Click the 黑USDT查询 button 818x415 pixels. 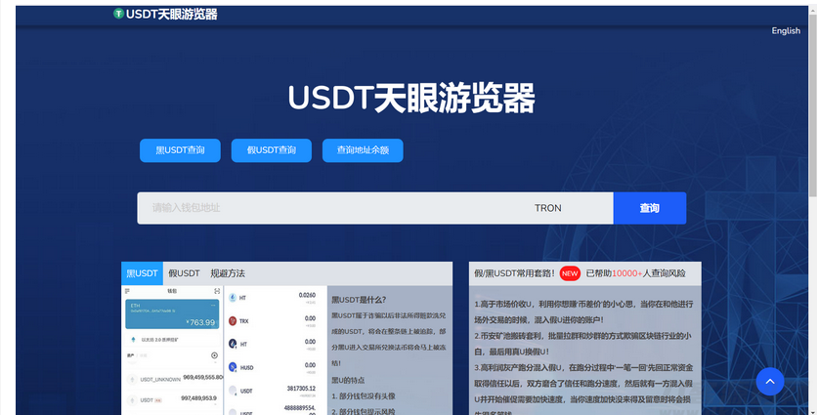coord(180,150)
